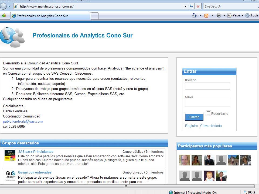Click the man in dark suit photo
Screen dimensions: 259x194
[209, 160]
